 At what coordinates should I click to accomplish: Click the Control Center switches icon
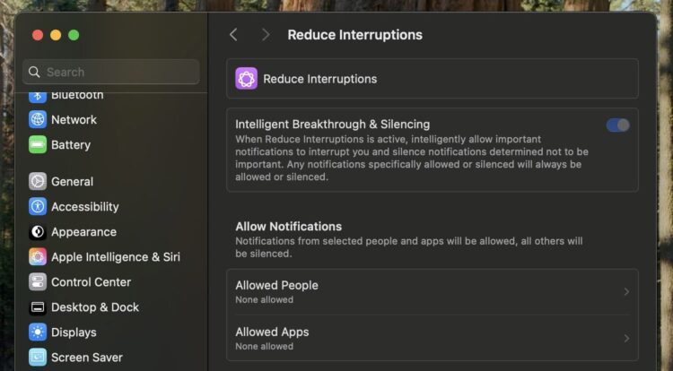(38, 282)
